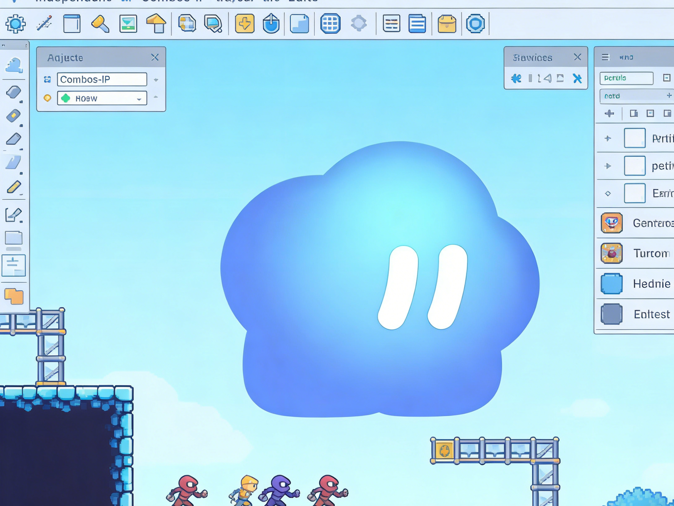Click the orange color swatch in sidebar
Viewport: 674px width, 506px height.
click(x=14, y=296)
